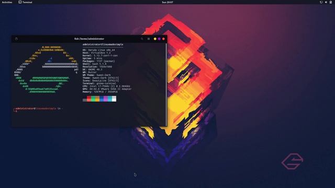
Task: Click the 'Icons:' line in neofetch output
Action: pos(100,81)
